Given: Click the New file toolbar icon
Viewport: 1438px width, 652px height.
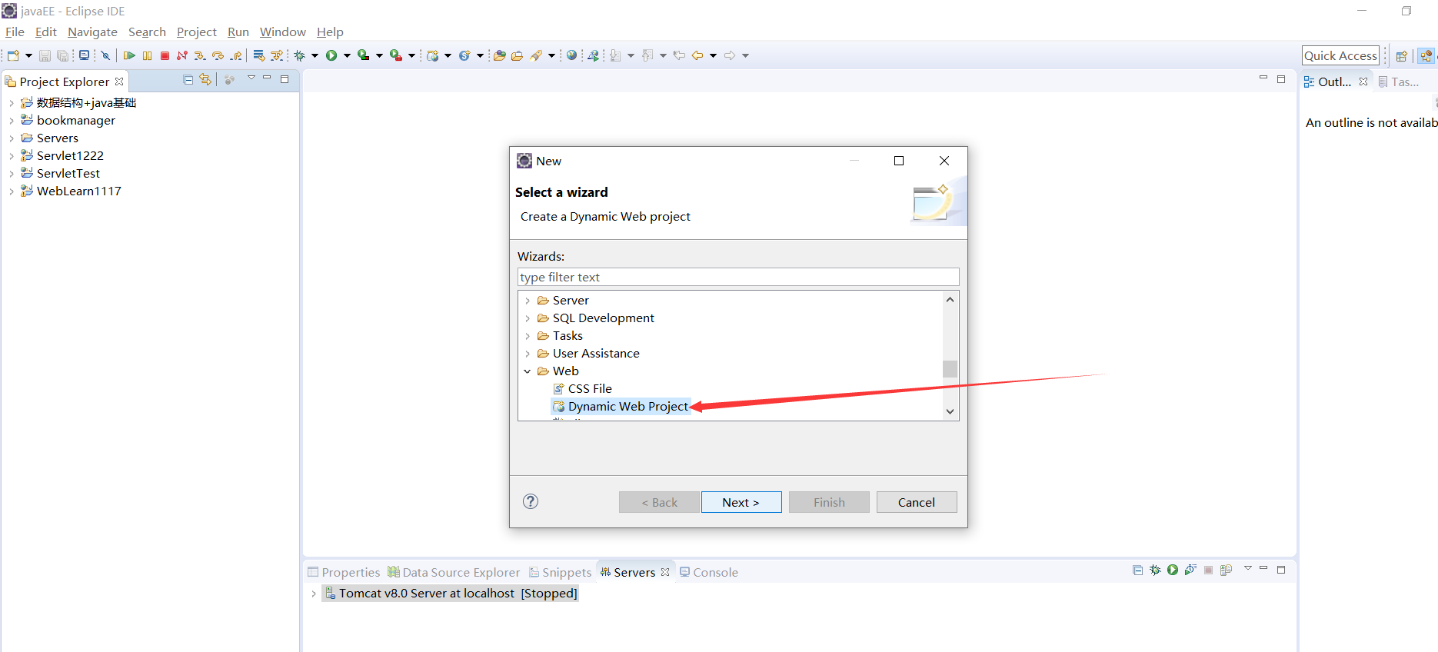Looking at the screenshot, I should click(13, 55).
